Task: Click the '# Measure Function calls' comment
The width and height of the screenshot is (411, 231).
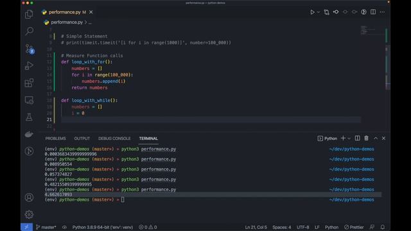Action: click(x=92, y=56)
